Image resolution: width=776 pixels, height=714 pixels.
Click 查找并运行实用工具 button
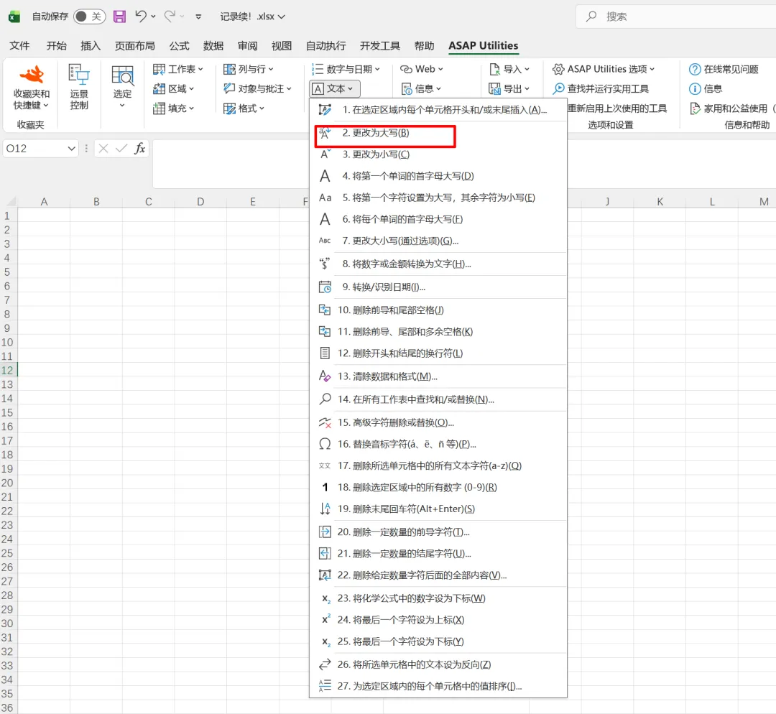click(x=601, y=88)
